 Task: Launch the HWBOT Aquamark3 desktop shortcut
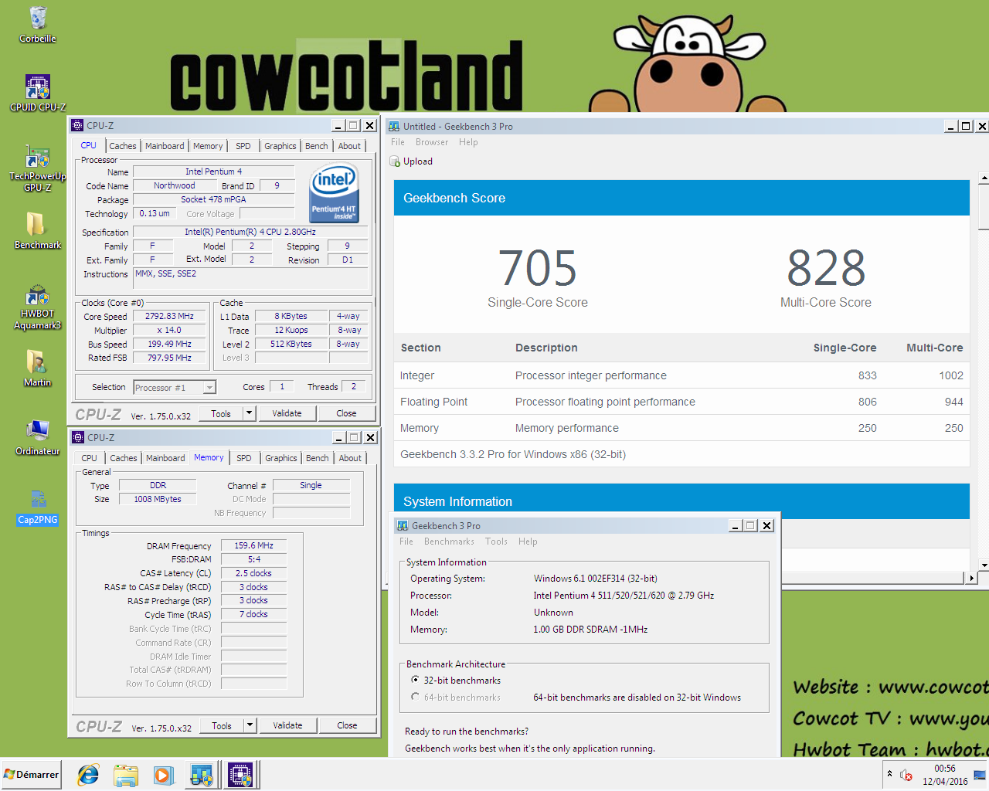point(37,307)
